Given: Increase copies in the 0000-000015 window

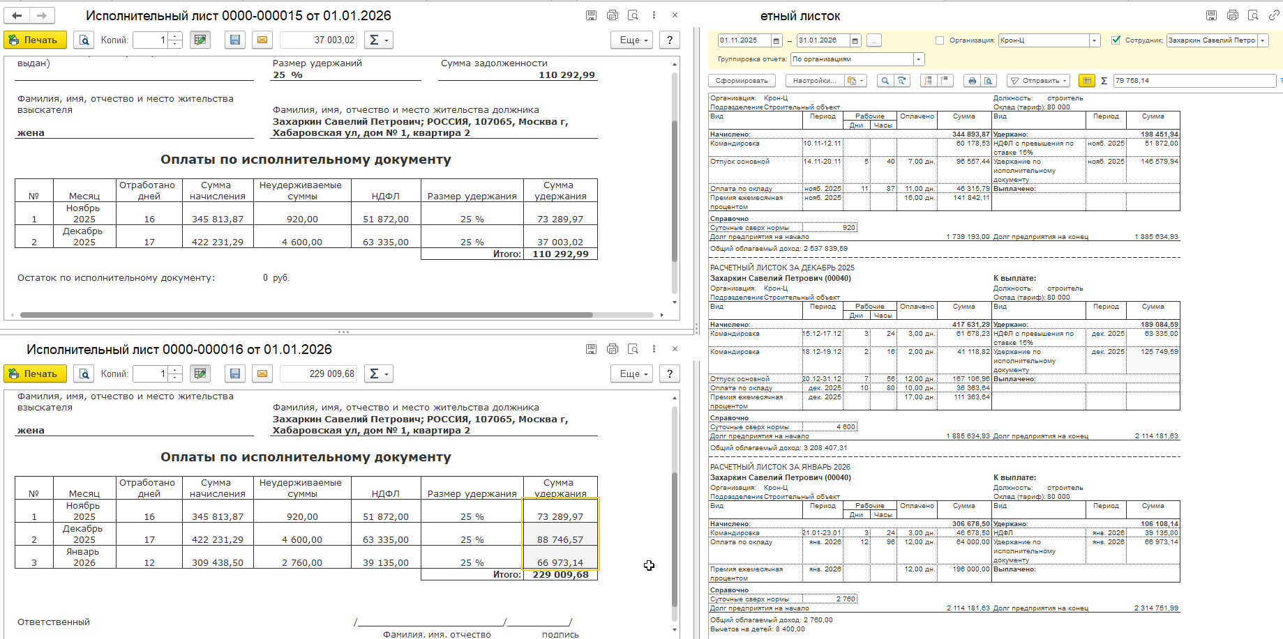Looking at the screenshot, I should pos(176,36).
